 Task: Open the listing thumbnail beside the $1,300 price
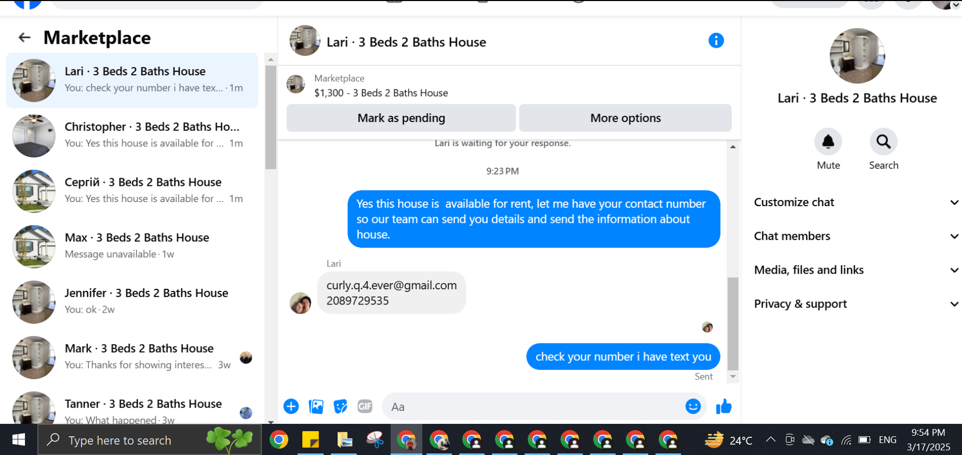coord(296,84)
